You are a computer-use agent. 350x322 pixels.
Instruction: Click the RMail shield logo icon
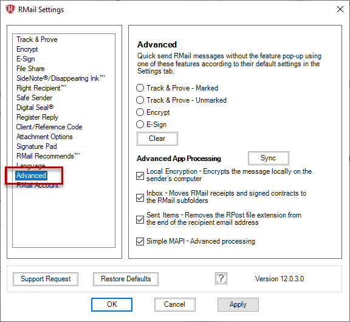[10, 9]
